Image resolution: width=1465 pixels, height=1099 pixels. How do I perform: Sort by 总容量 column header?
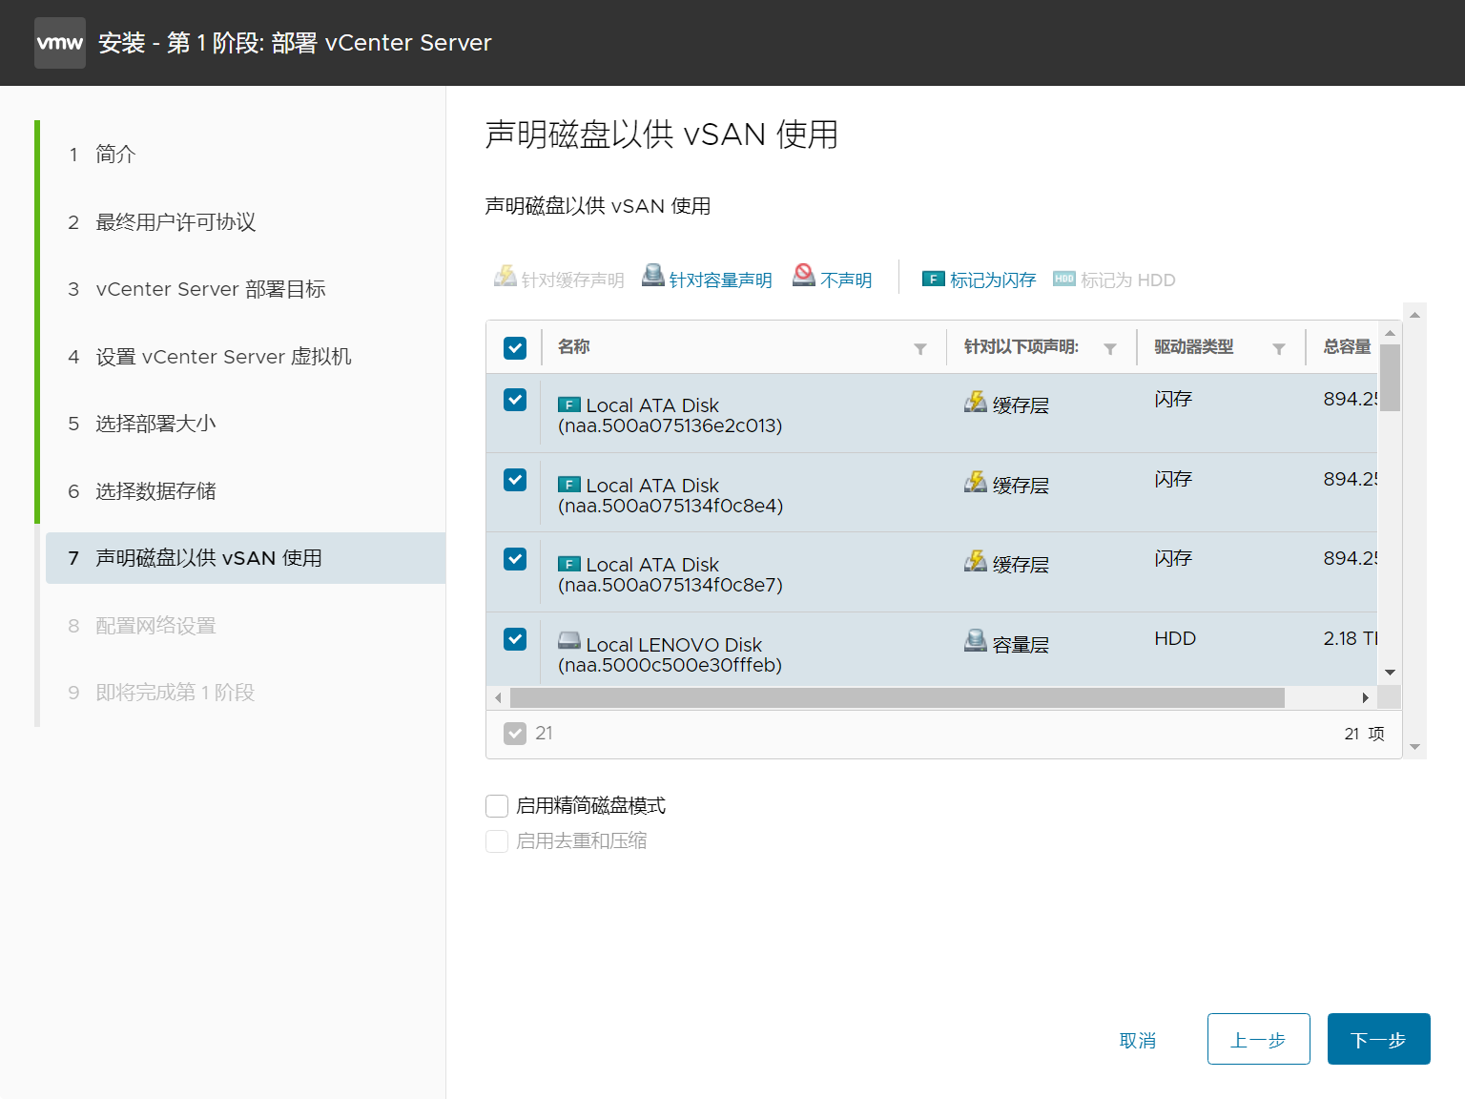[x=1348, y=346]
